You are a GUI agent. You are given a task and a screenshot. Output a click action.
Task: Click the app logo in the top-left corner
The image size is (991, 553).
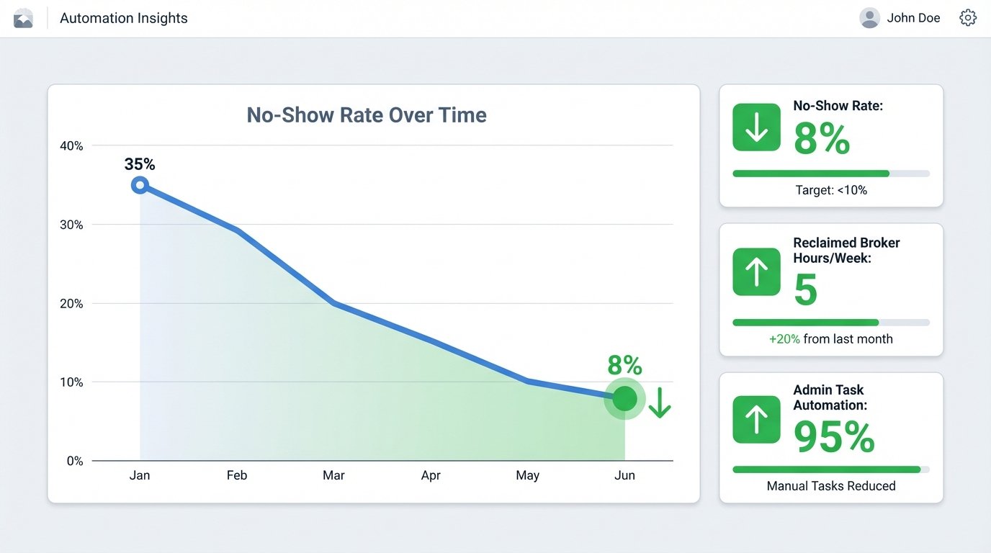click(24, 17)
